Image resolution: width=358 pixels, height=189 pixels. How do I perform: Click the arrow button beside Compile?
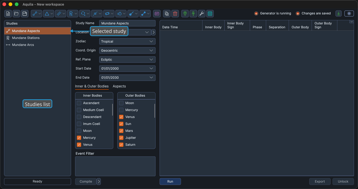click(x=99, y=182)
